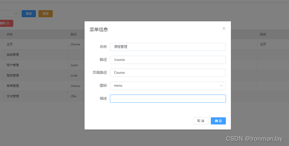289x146 pixels.
Task: Click the search magnifier icon in the search box
Action: click(16, 14)
